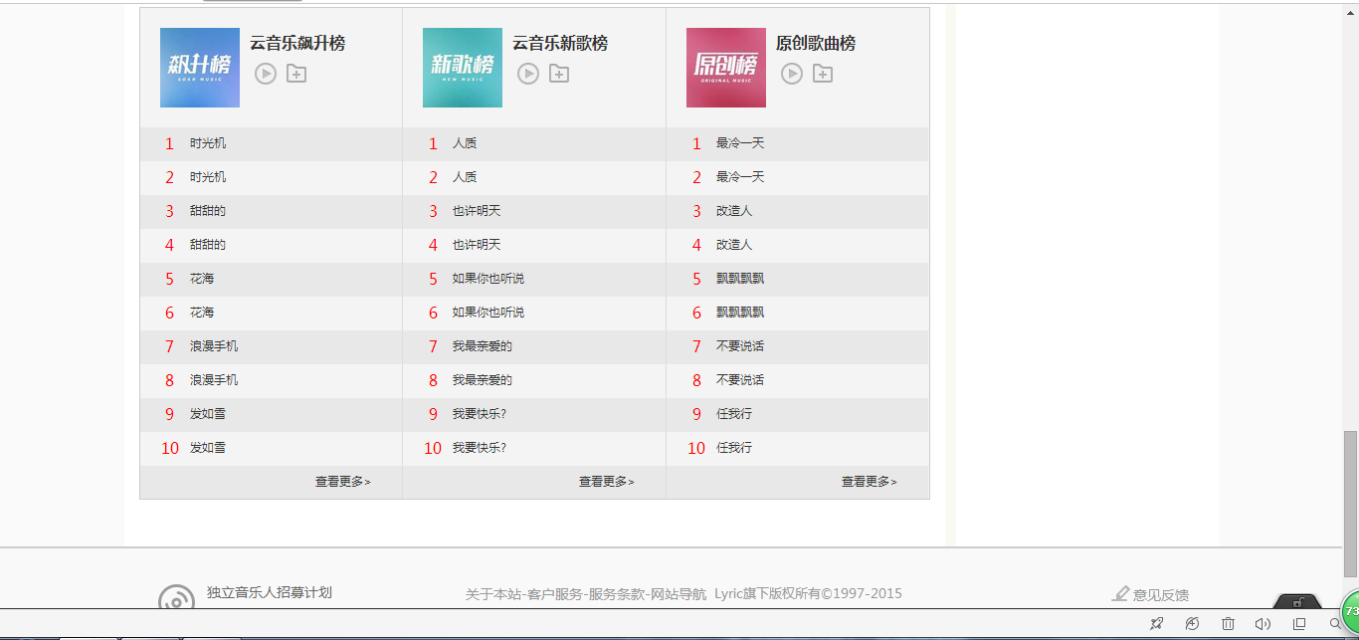Select rank 5 song 如果你也听说
The width and height of the screenshot is (1359, 640).
tap(488, 279)
